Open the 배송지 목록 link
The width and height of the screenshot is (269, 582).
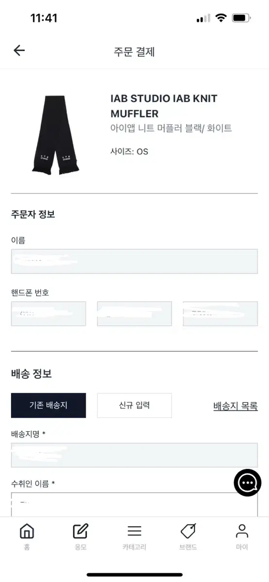236,406
